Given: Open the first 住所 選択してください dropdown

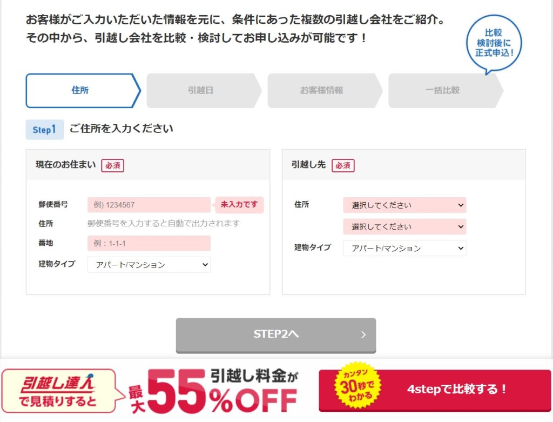Looking at the screenshot, I should tap(404, 205).
